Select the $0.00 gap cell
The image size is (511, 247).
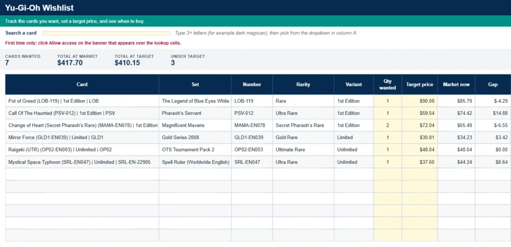click(493, 150)
